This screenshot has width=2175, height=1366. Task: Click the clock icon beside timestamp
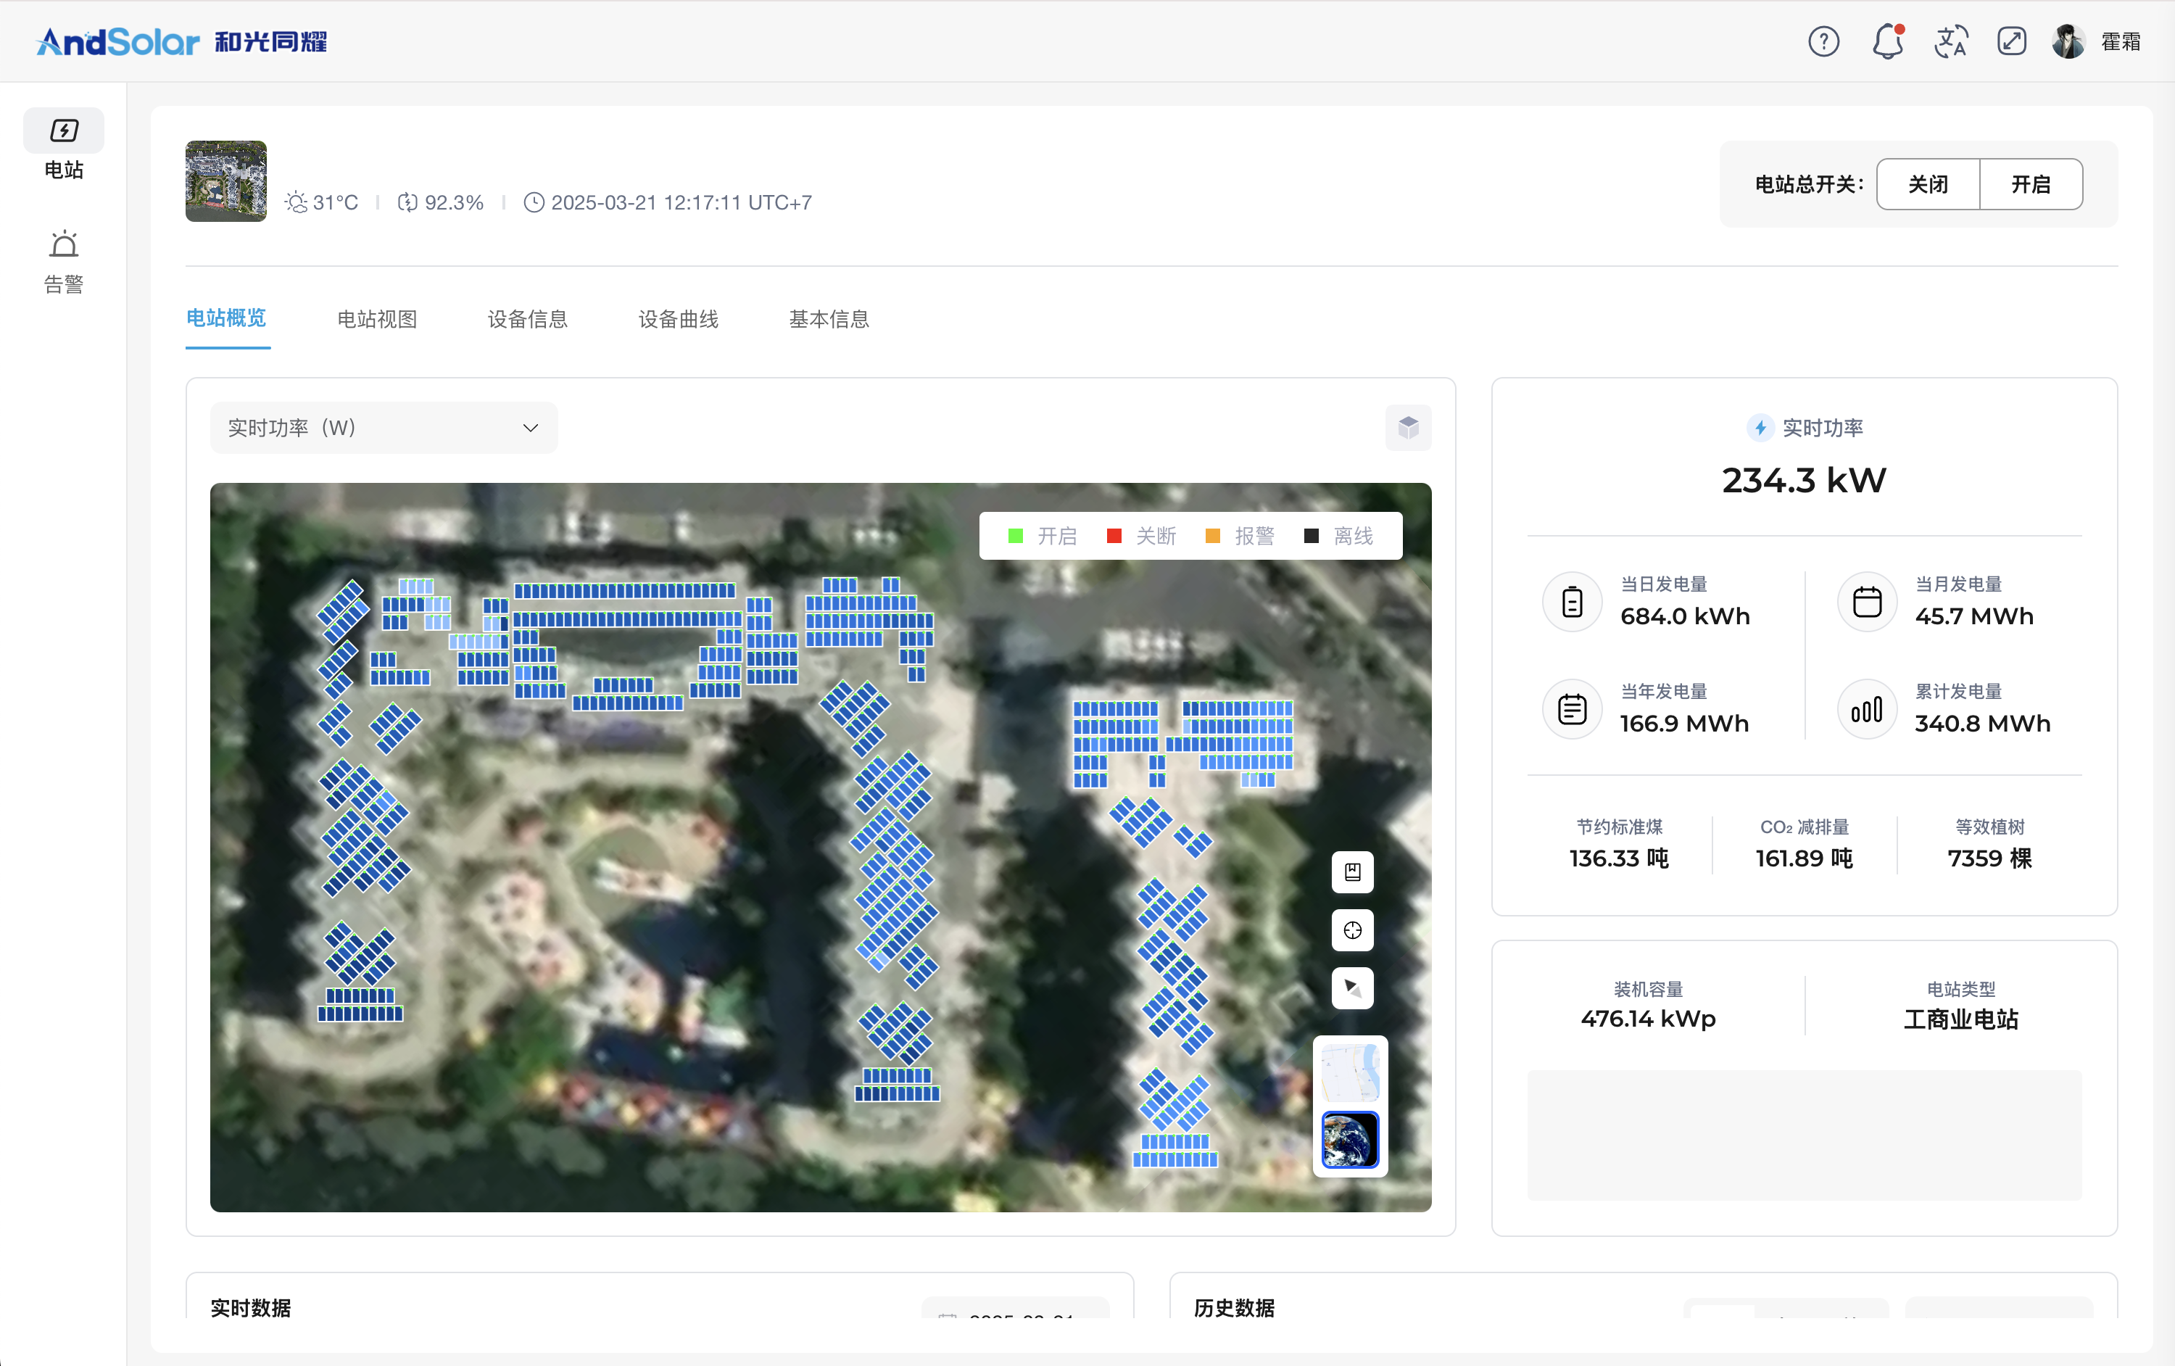coord(534,202)
